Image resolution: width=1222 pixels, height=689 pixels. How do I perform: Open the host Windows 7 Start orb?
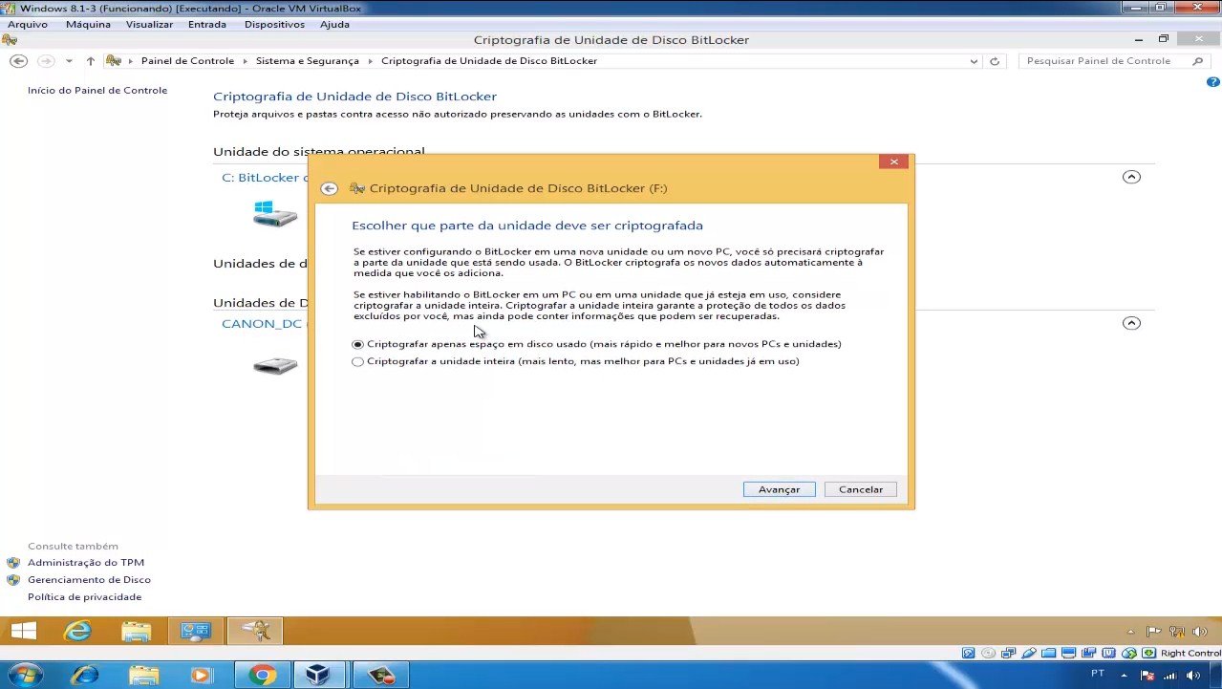pos(26,675)
